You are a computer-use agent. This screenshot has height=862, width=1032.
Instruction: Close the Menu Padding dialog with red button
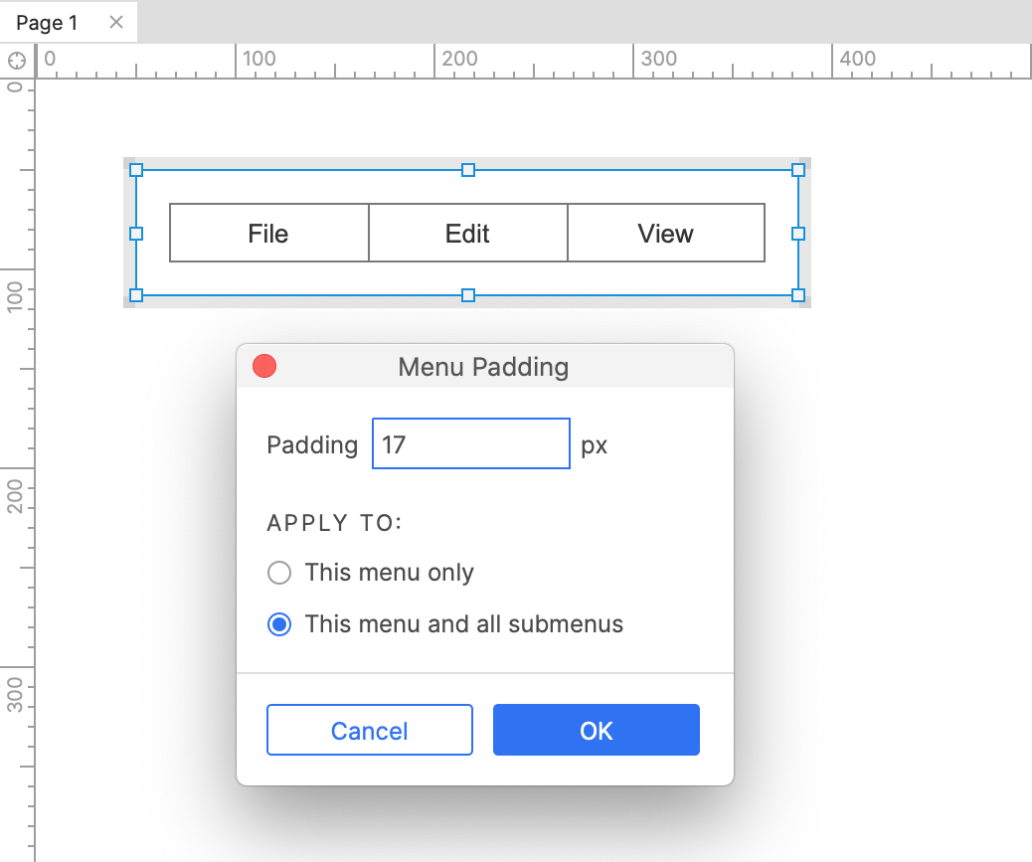coord(264,366)
